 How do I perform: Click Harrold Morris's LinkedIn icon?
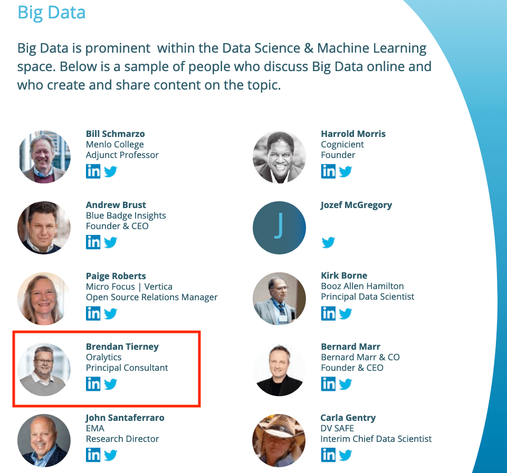pyautogui.click(x=328, y=171)
